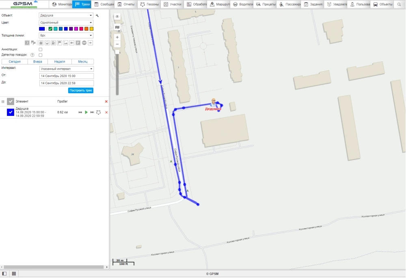Click the Построить трек button
The height and width of the screenshot is (278, 406).
[x=81, y=90]
